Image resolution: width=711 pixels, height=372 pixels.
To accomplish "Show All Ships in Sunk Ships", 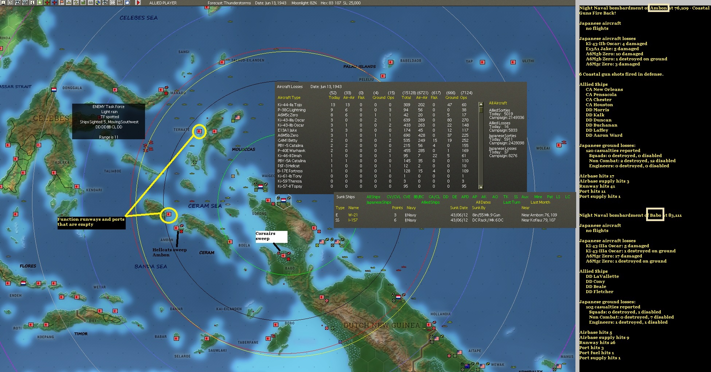I will click(x=373, y=197).
